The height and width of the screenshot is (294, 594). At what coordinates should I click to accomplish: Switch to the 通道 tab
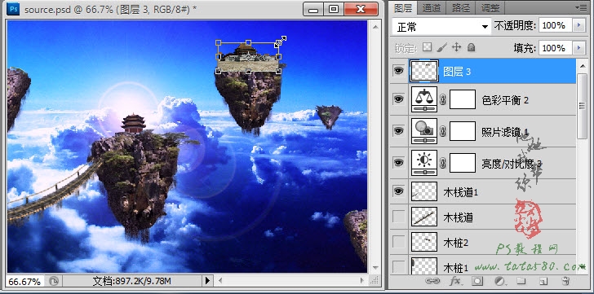tap(431, 7)
